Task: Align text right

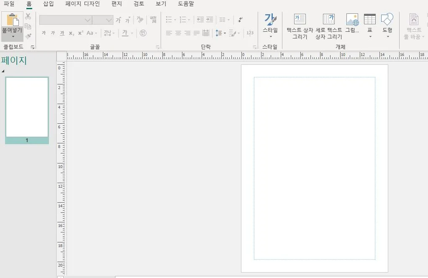Action: [x=187, y=33]
